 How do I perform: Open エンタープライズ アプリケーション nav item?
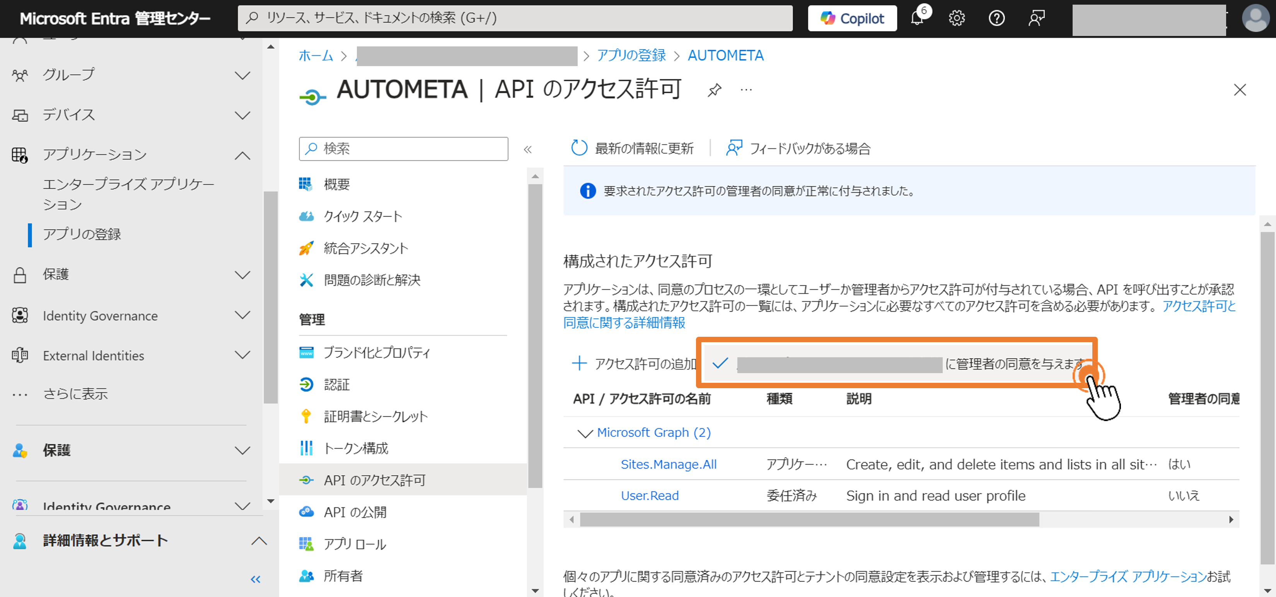coord(128,194)
